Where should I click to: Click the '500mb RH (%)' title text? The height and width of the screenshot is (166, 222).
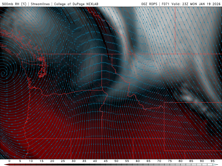pyautogui.click(x=14, y=4)
